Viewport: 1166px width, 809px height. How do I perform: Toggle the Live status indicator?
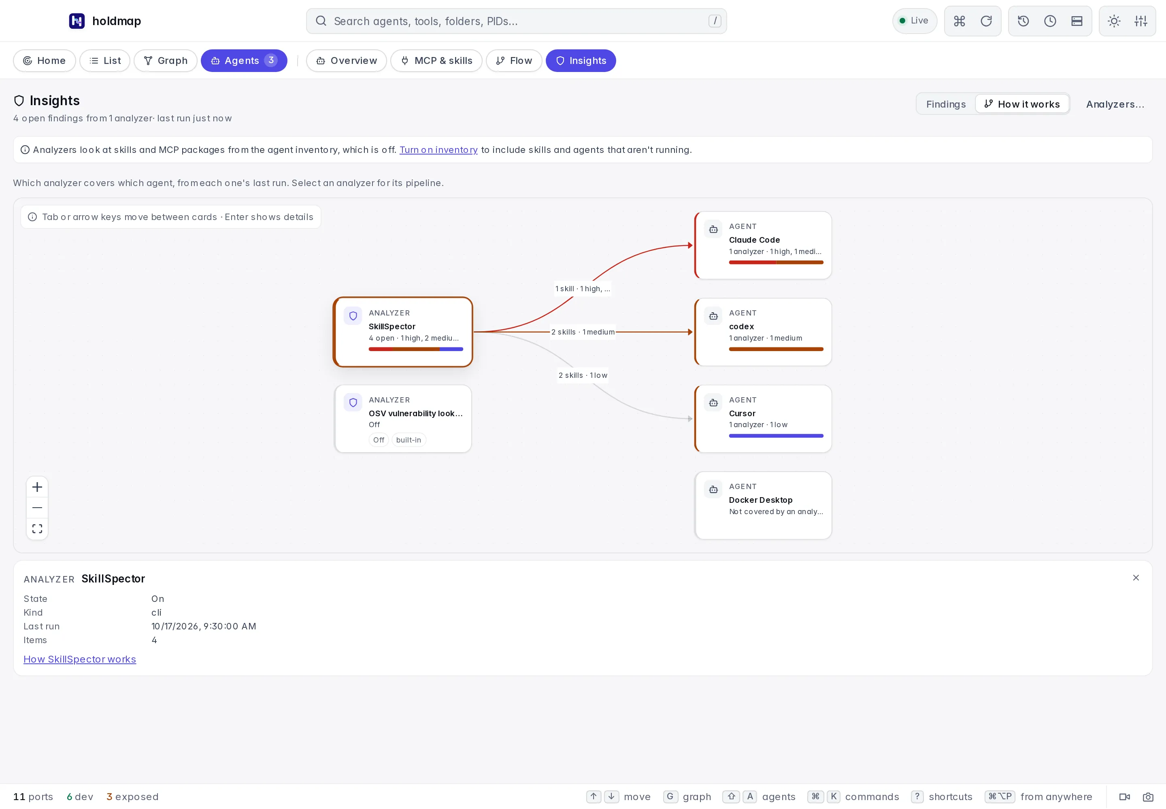(914, 21)
